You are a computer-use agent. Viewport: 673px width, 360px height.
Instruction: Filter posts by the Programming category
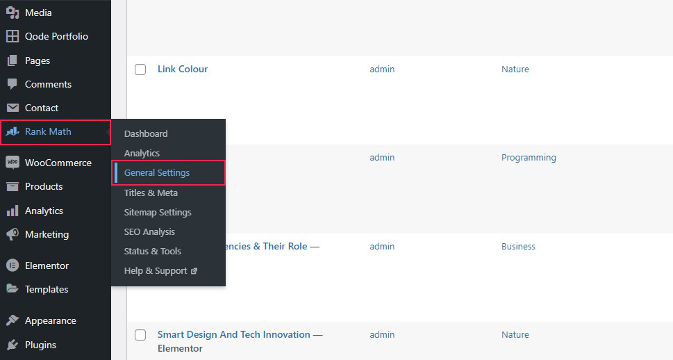click(529, 157)
